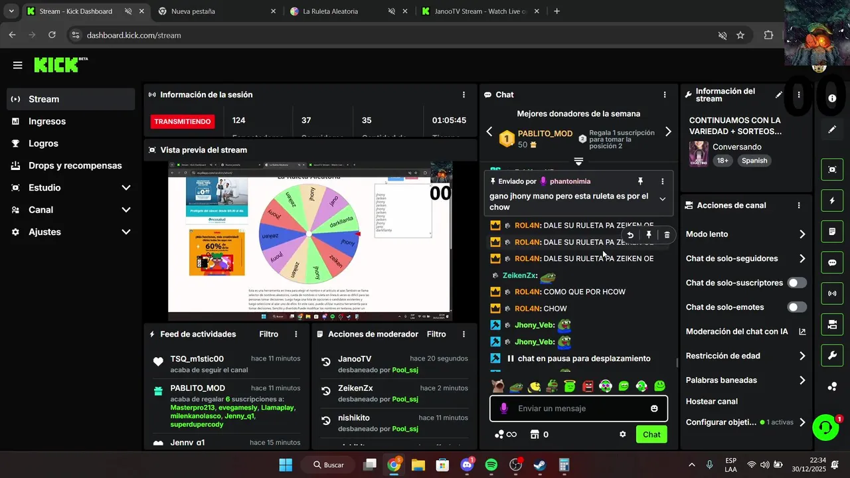
Task: Open Moderación del chat con IA link
Action: 746,331
